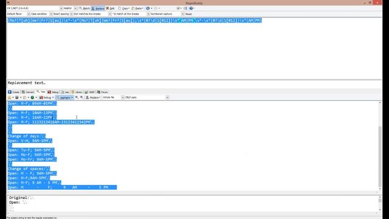This screenshot has width=389, height=219.
Task: Click the find next match icon
Action: pyautogui.click(x=81, y=97)
